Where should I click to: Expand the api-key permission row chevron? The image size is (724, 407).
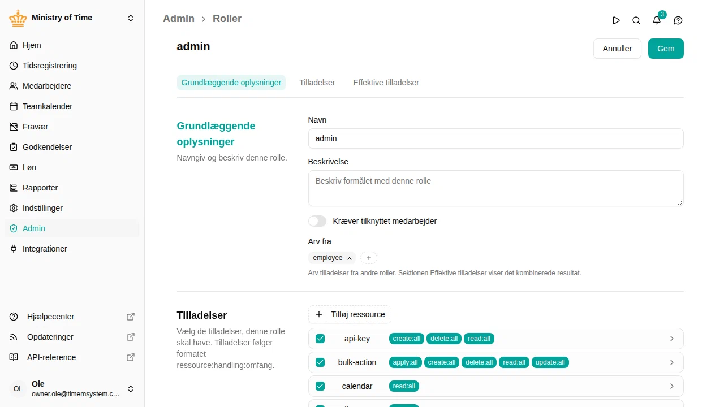672,339
